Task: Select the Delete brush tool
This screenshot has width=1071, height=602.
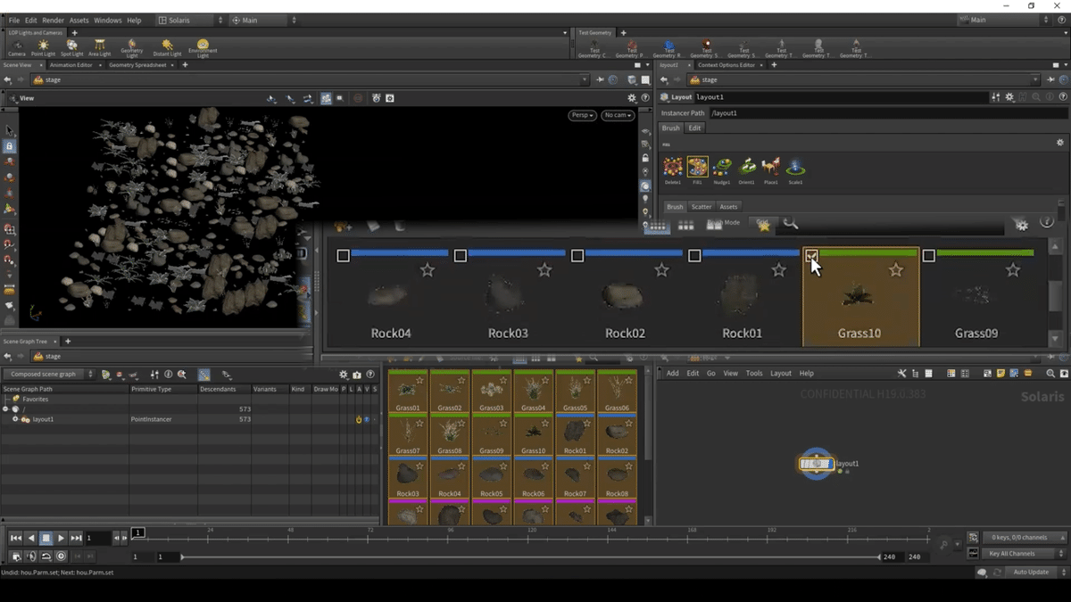Action: point(673,167)
